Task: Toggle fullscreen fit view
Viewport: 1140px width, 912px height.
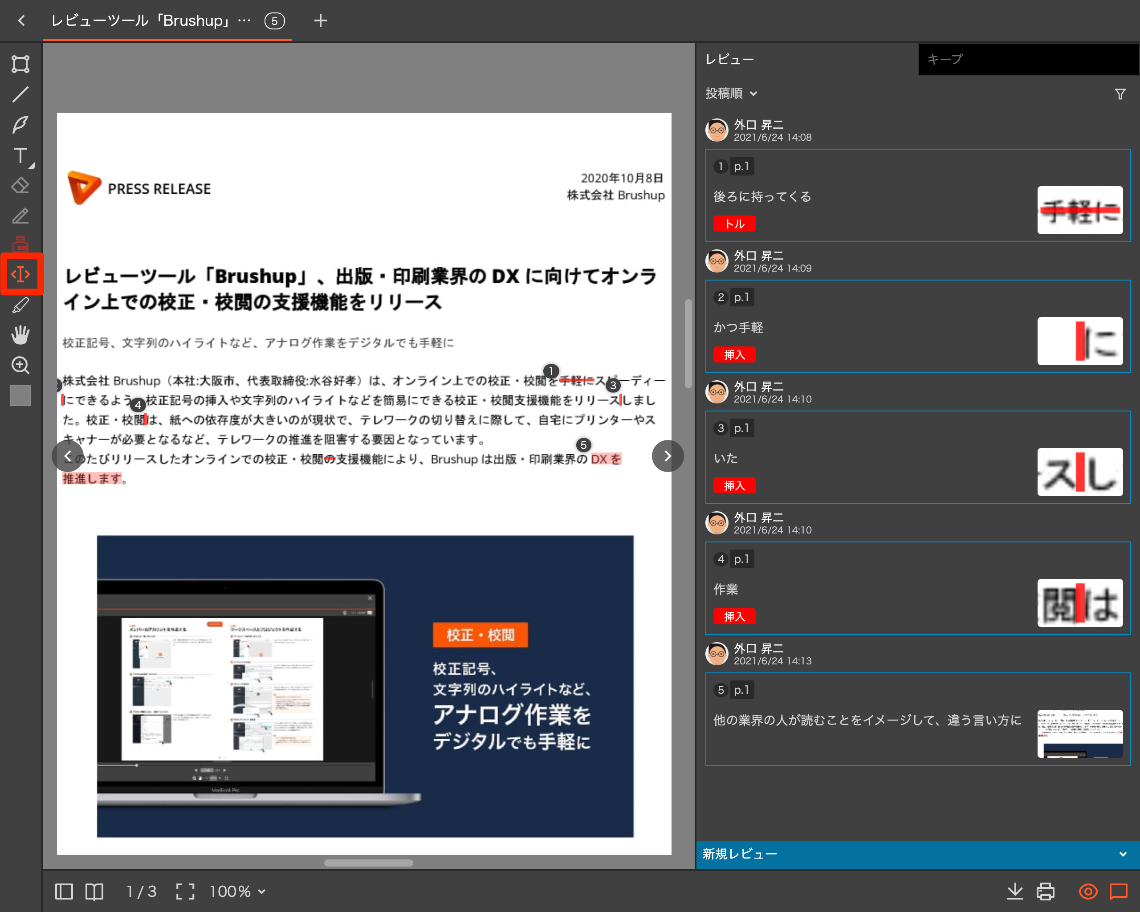Action: (x=185, y=892)
